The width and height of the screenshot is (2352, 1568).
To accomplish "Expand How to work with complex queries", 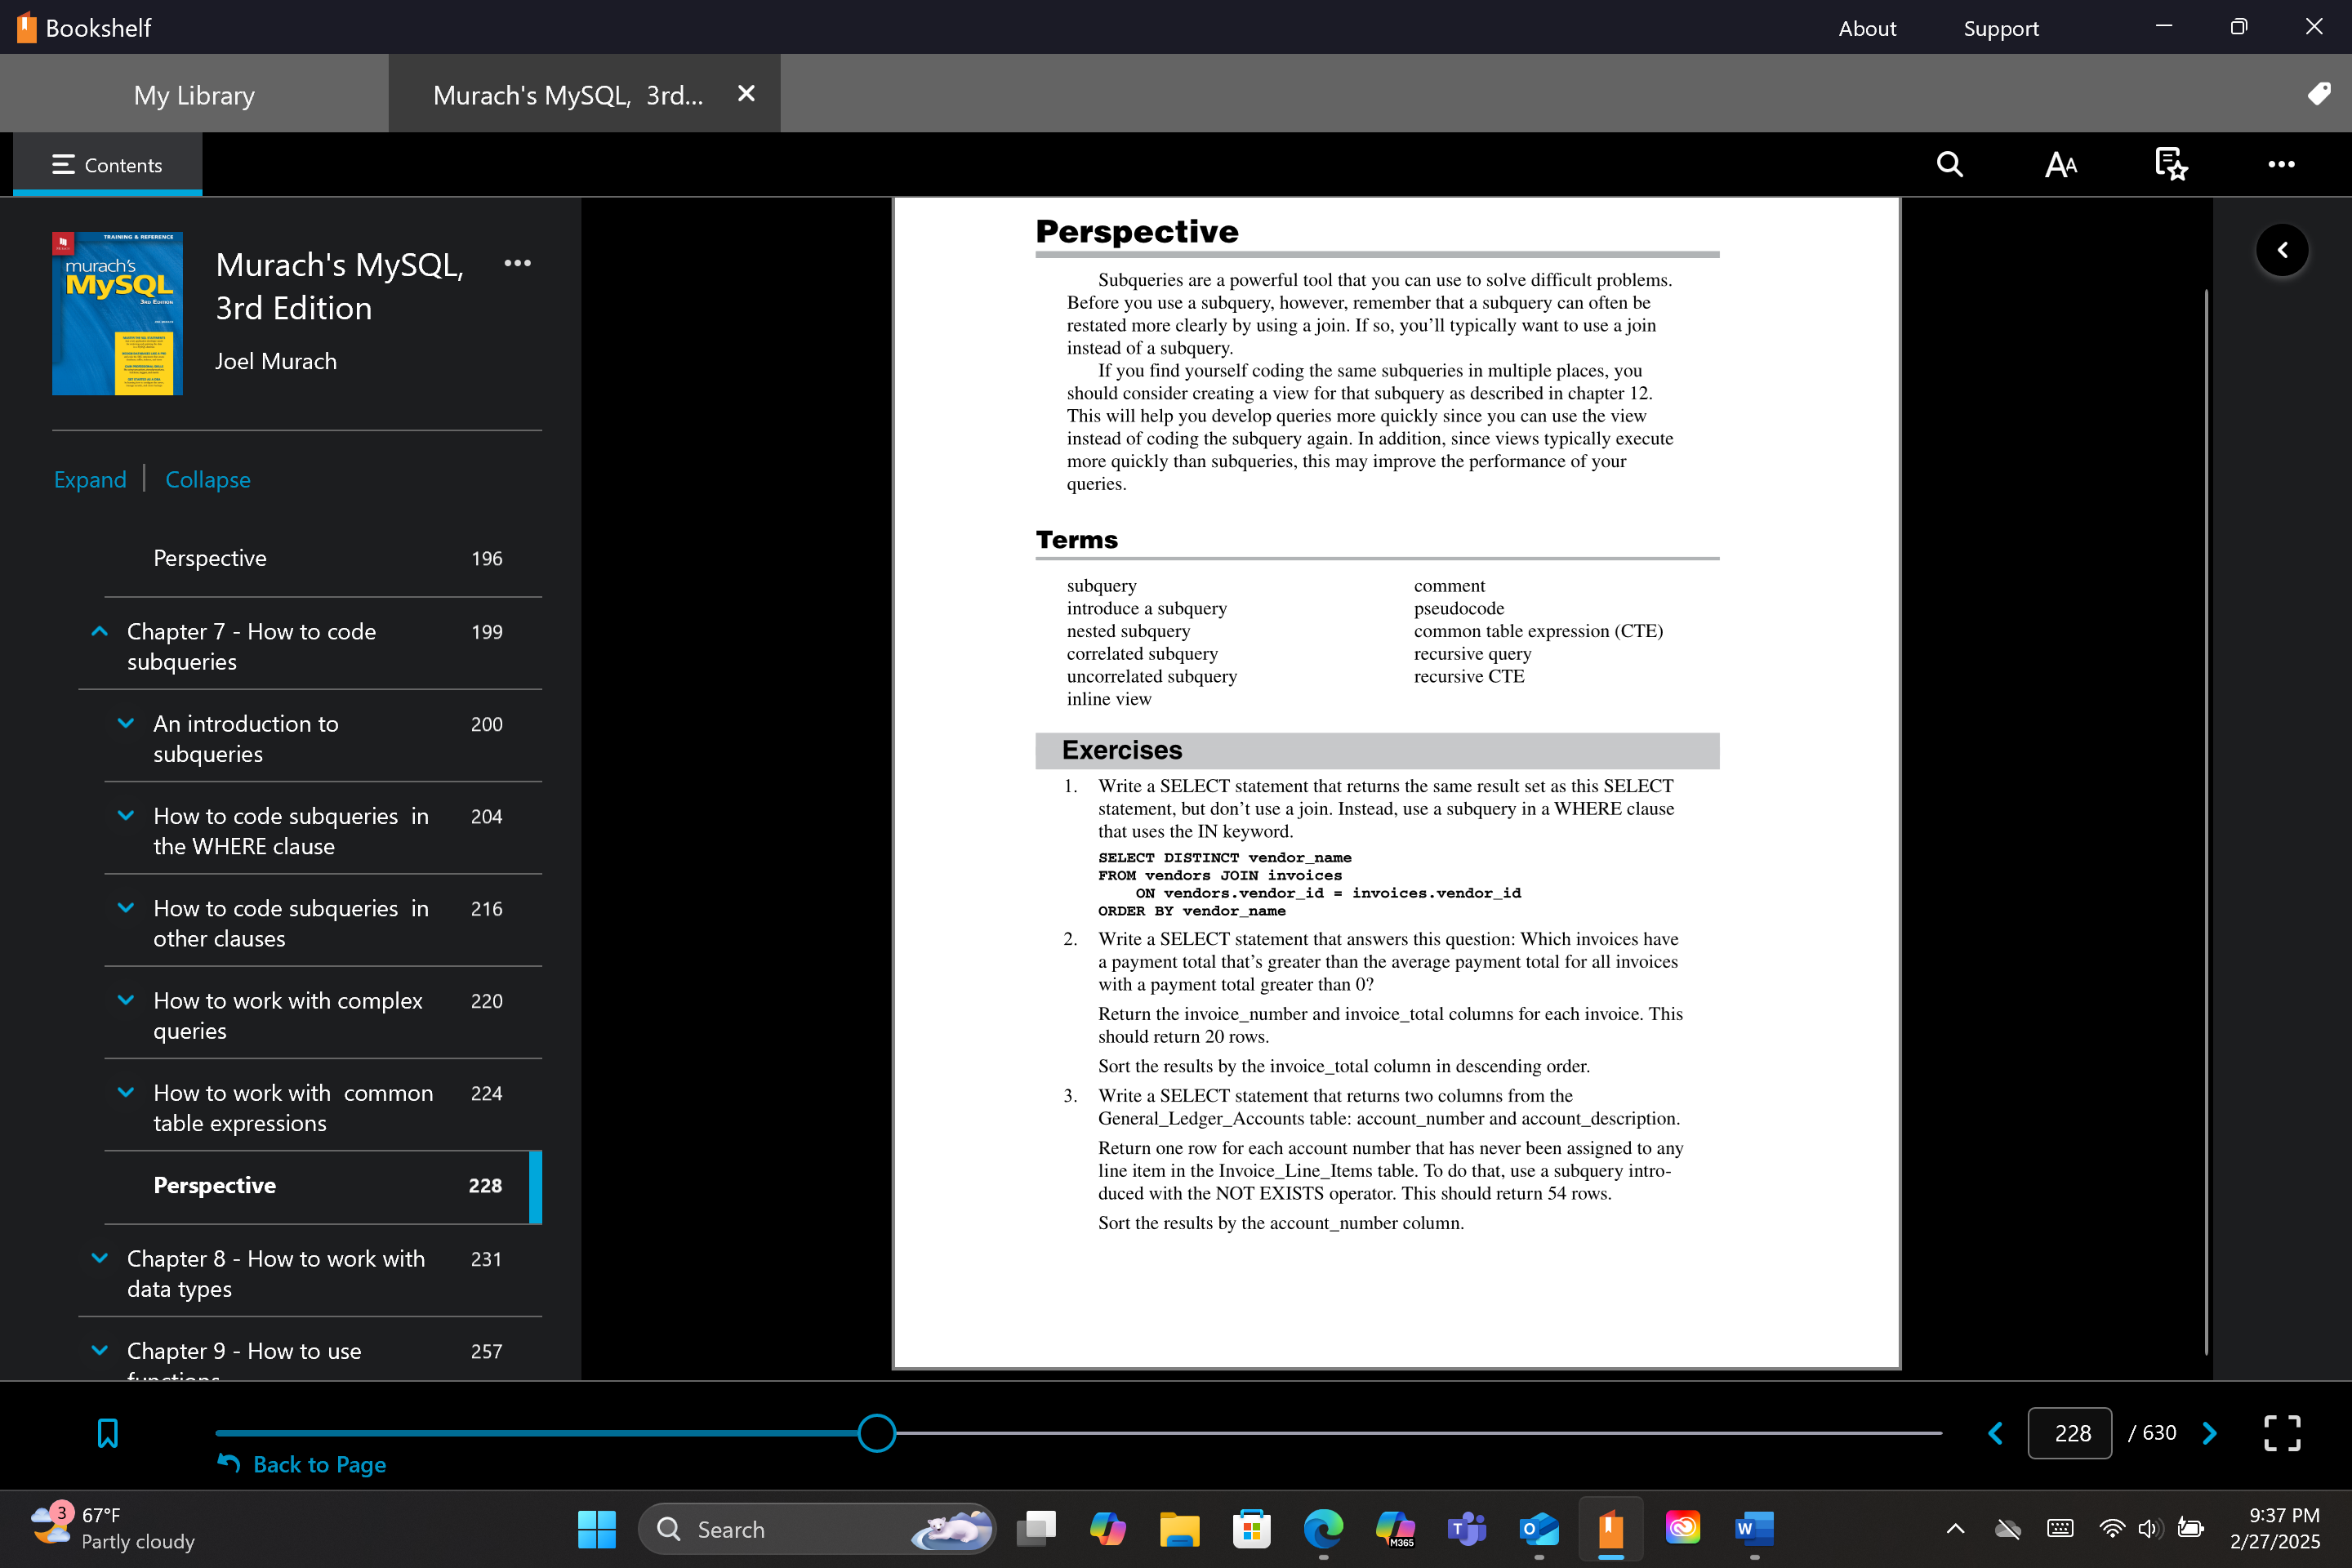I will pyautogui.click(x=126, y=1000).
